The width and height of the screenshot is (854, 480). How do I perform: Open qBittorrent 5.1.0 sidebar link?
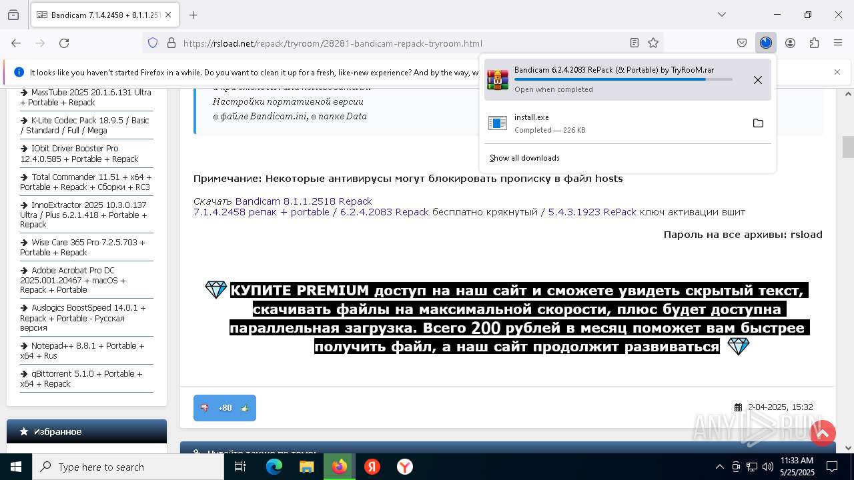click(81, 379)
